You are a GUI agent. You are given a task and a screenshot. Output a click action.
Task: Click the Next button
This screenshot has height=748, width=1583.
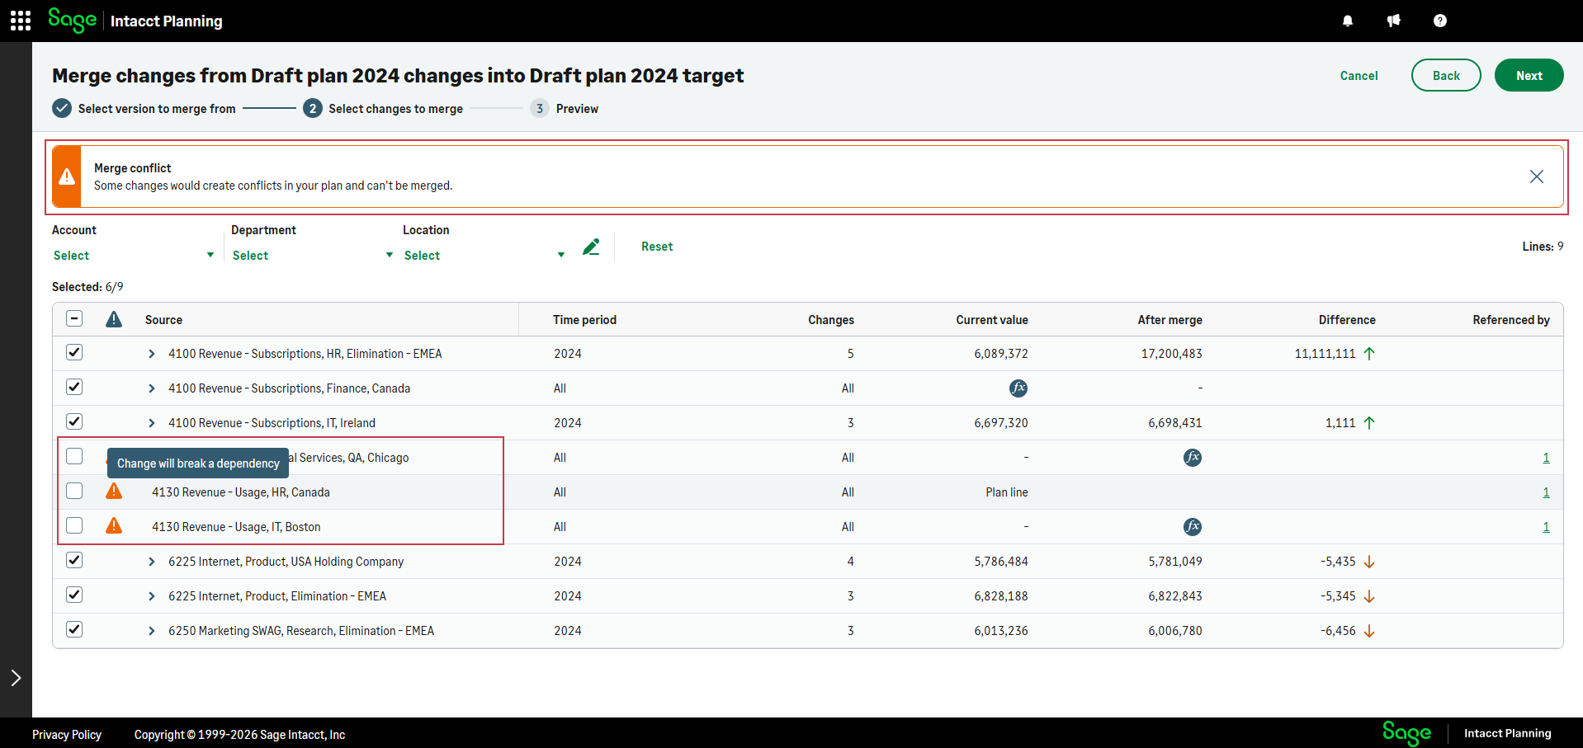point(1529,75)
